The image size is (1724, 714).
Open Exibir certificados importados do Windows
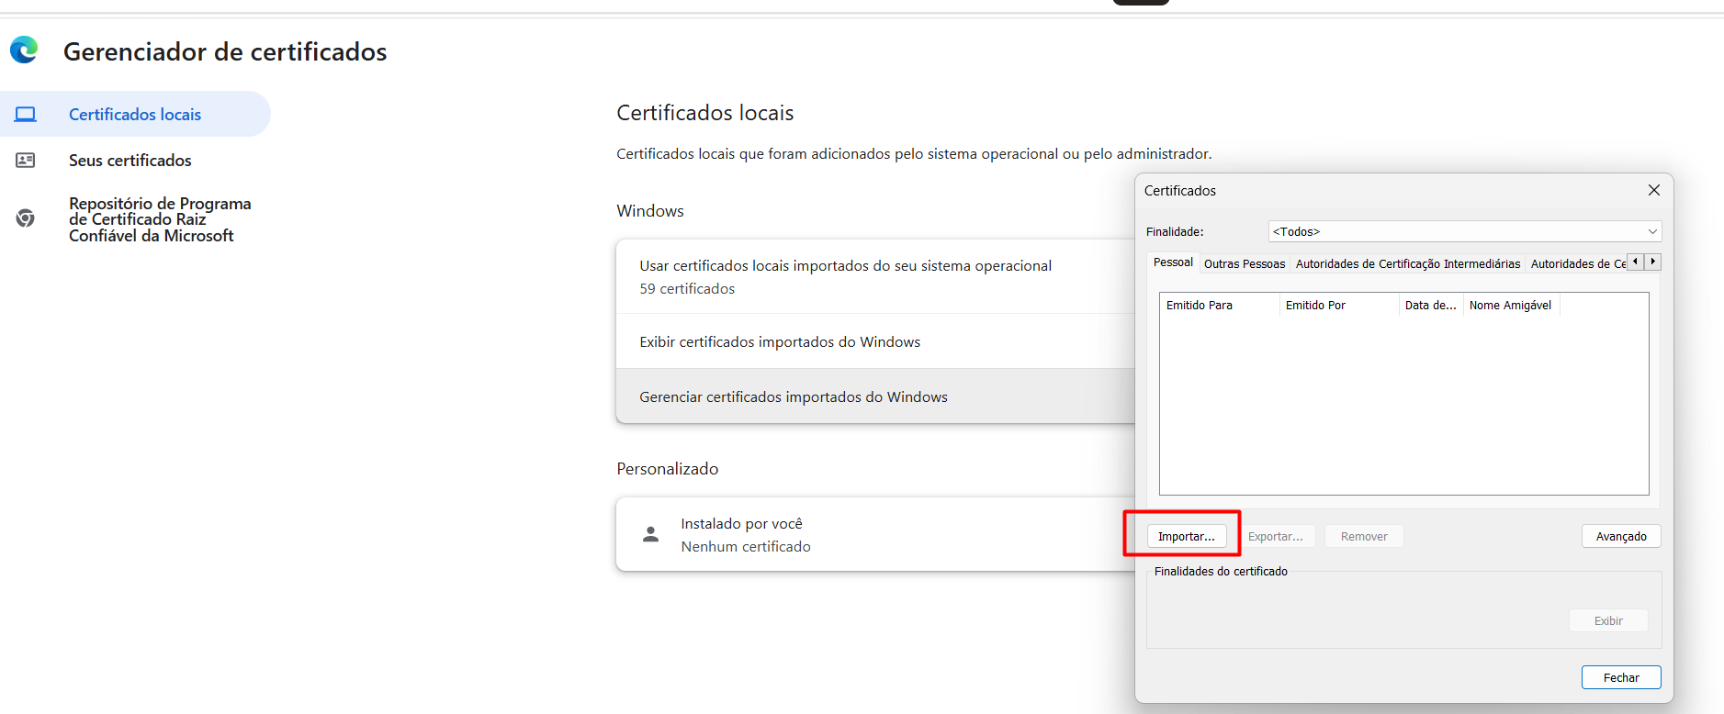click(875, 341)
